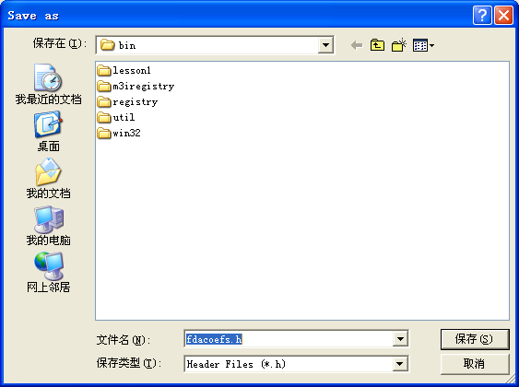Image resolution: width=519 pixels, height=387 pixels.
Task: Expand the 保存在 location dropdown
Action: click(325, 45)
